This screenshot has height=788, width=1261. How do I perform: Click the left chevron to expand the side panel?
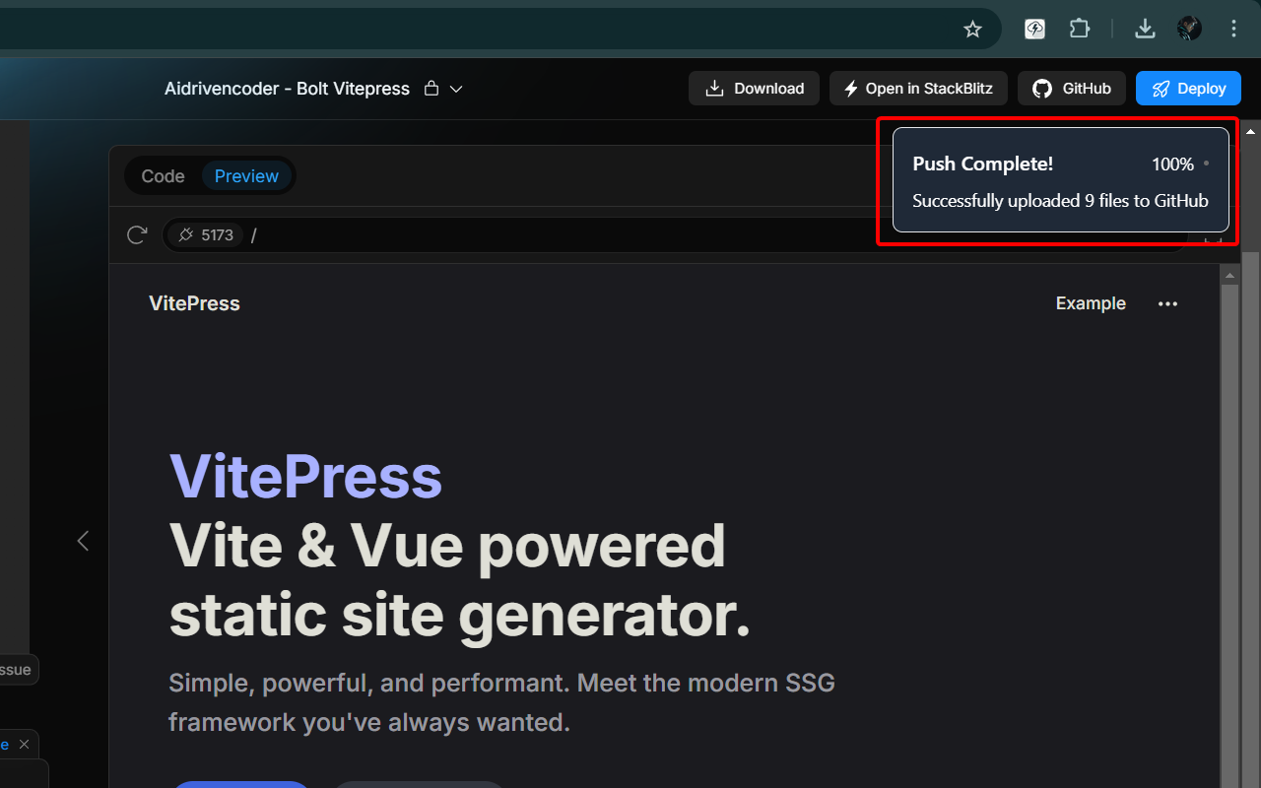83,541
